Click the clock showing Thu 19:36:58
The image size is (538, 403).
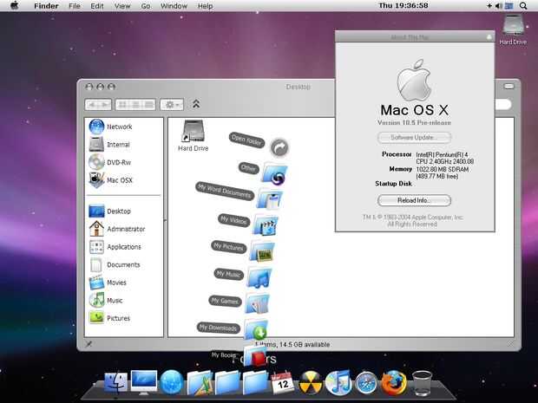pyautogui.click(x=403, y=5)
